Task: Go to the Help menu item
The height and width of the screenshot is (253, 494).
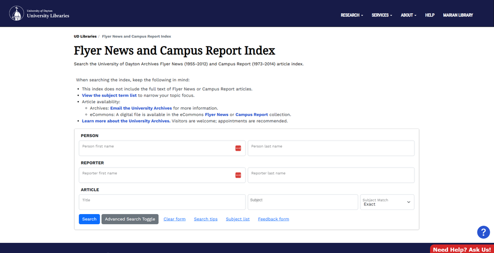Action: pyautogui.click(x=430, y=15)
